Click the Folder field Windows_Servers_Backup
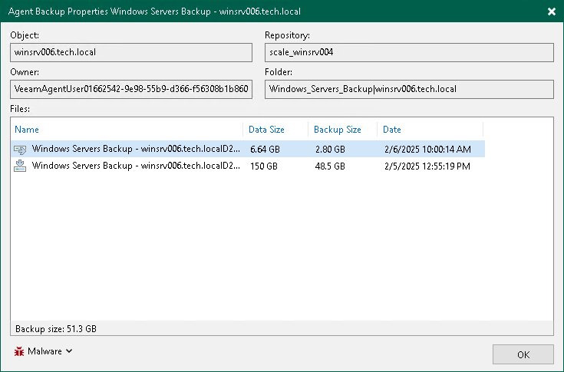The height and width of the screenshot is (372, 564). click(x=409, y=89)
